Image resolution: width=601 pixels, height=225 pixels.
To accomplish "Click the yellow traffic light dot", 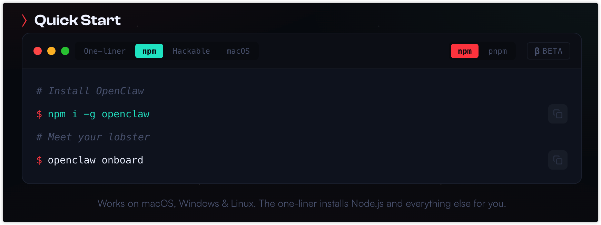I will [51, 51].
